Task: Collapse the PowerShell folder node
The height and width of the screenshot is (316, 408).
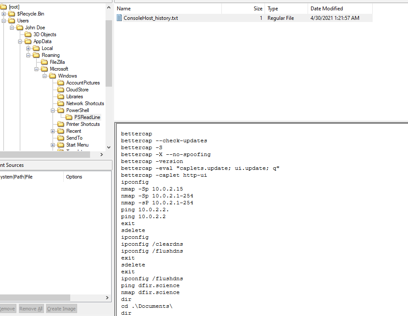Action: [53, 110]
